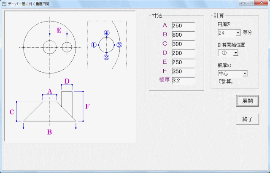Viewport: 270px width, 173px height.
Task: Click the 展開 button
Action: click(248, 101)
